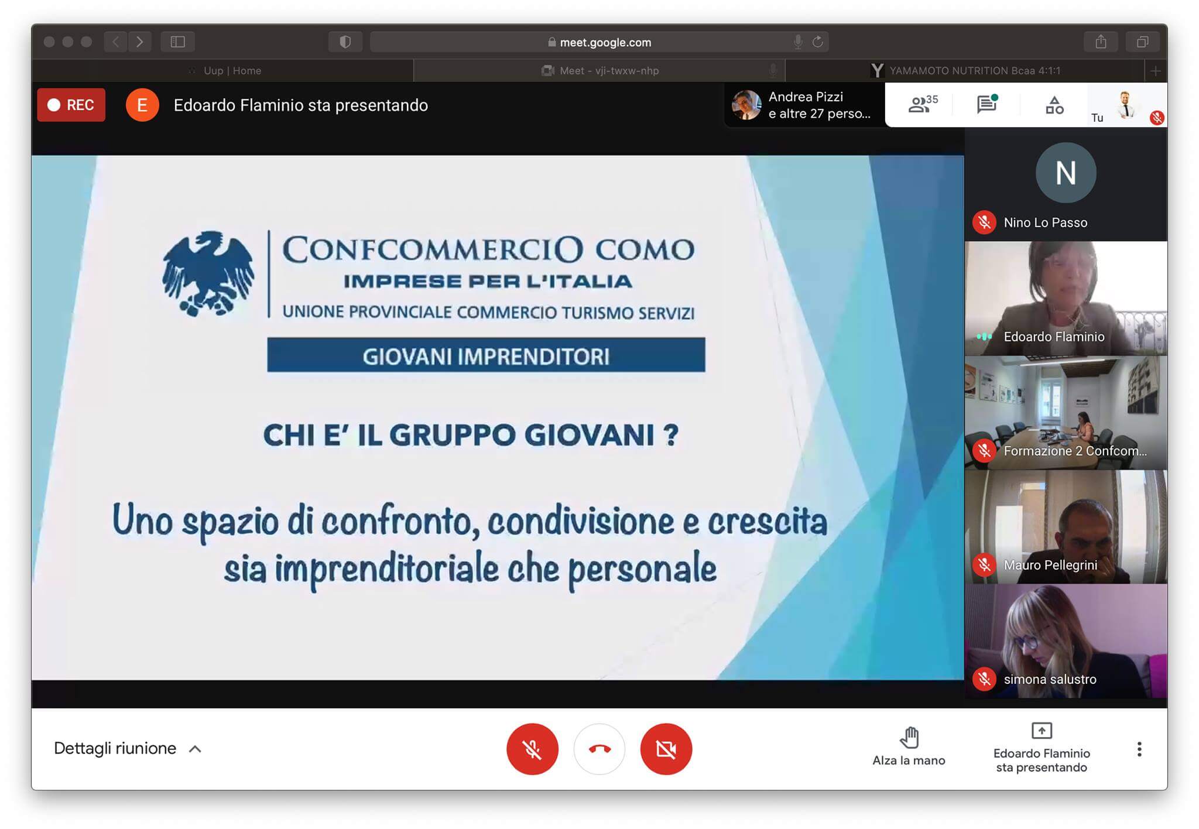This screenshot has width=1199, height=829.
Task: Reload the page in the address bar
Action: 818,42
